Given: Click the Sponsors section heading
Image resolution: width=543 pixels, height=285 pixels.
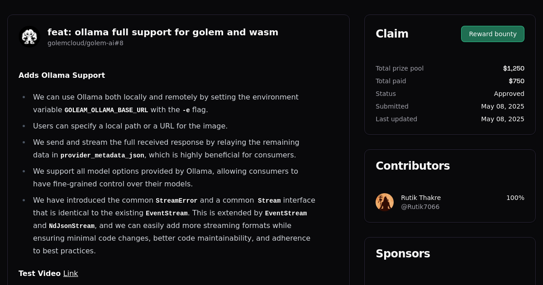Looking at the screenshot, I should coord(403,253).
